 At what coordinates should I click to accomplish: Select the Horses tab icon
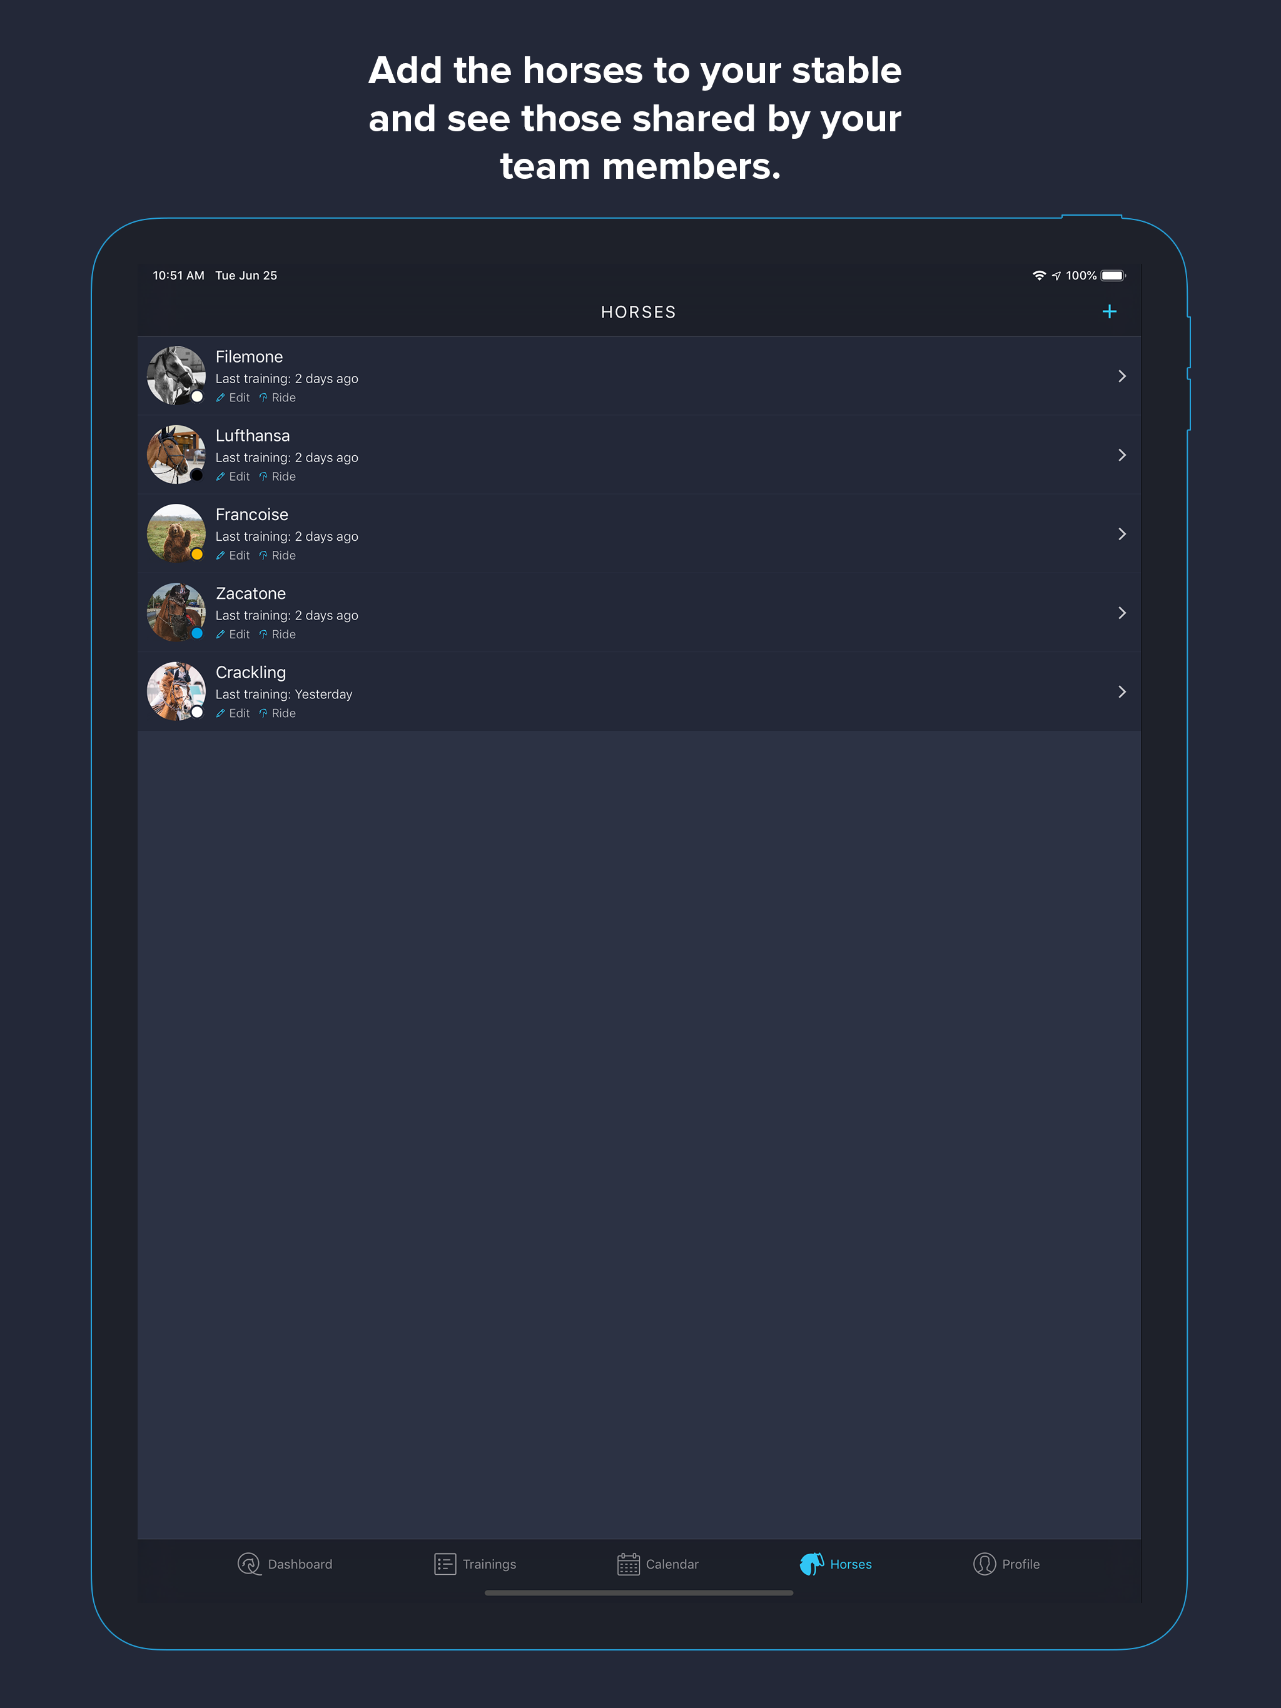(x=811, y=1564)
